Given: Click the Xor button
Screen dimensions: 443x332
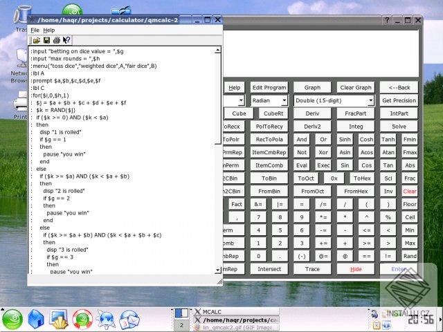Looking at the screenshot, I should pos(323,152).
